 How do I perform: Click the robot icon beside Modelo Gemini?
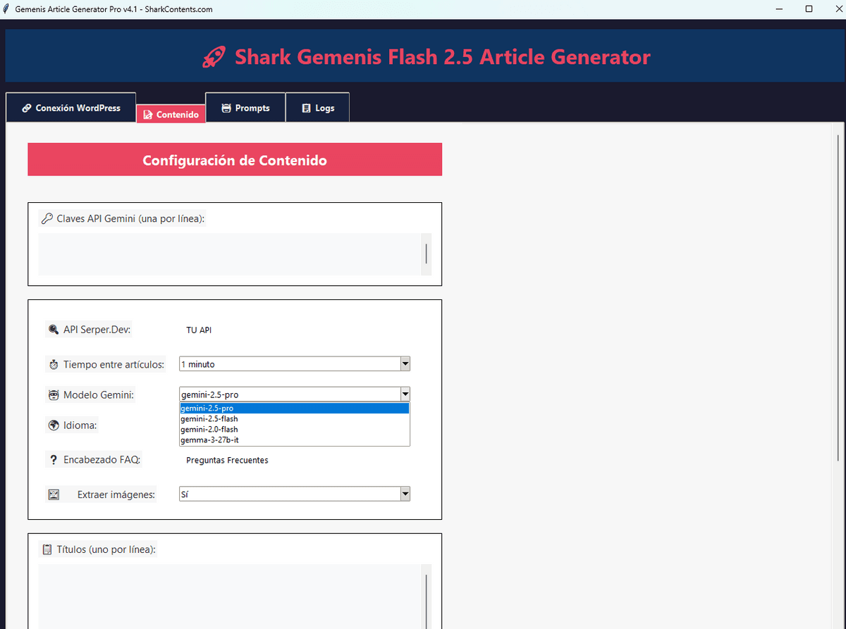pyautogui.click(x=54, y=395)
